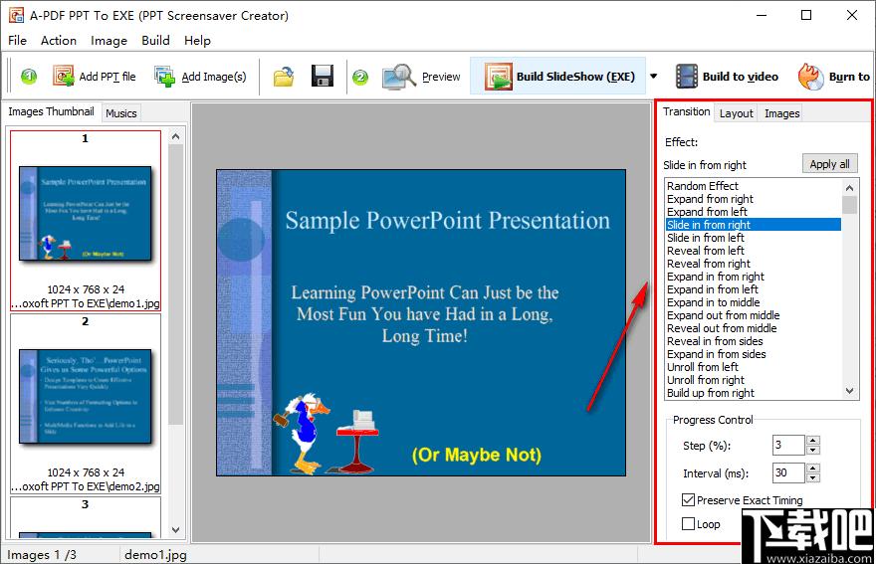Click the Apply all button
876x564 pixels.
point(829,164)
